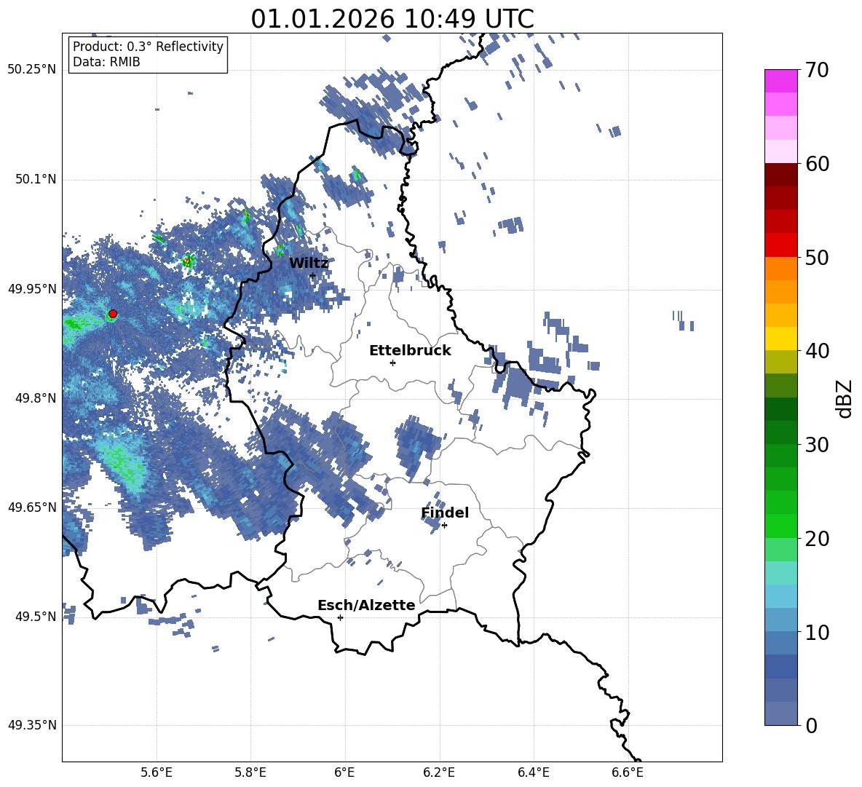Click the 49.8°N latitude label
Viewport: 862px width, 787px height.
click(35, 398)
